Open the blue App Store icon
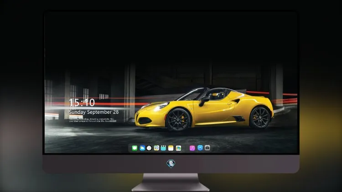Viewport: 342px width, 192px height. pos(200,148)
